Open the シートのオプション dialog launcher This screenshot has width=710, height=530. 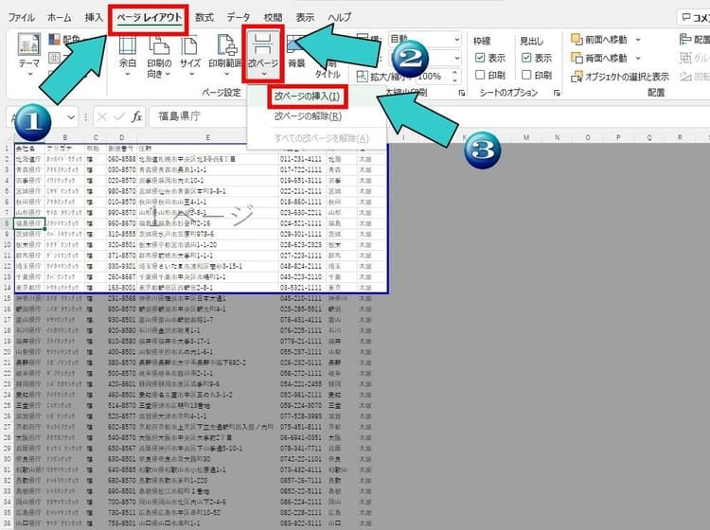click(x=557, y=93)
